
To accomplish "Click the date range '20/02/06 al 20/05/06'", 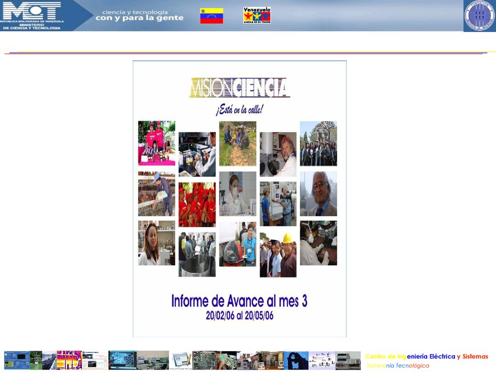I will pos(239,315).
